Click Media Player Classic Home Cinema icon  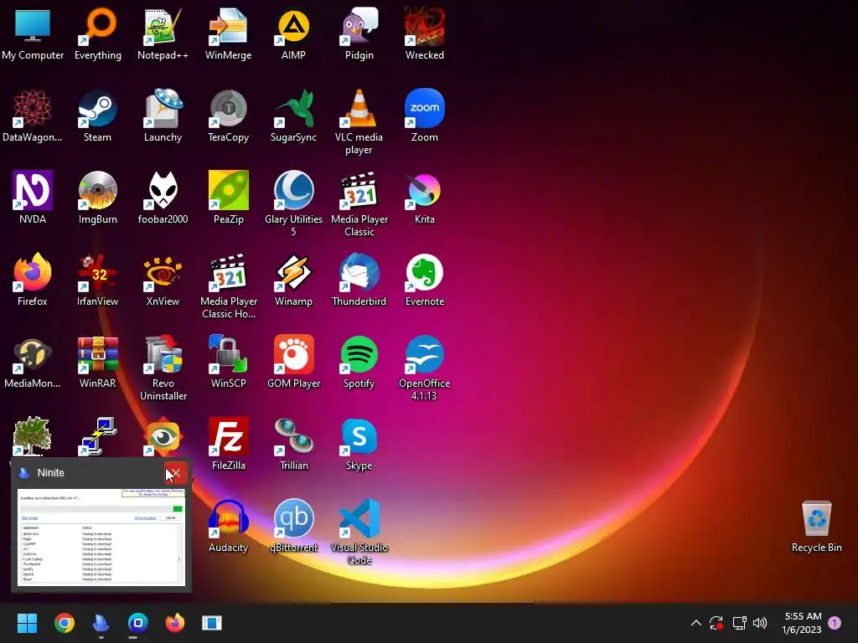228,286
